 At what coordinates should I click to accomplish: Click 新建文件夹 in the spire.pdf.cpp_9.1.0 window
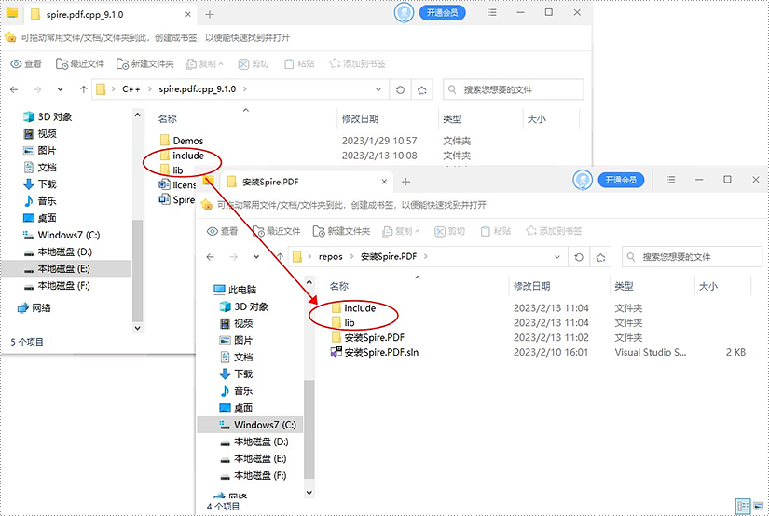click(x=145, y=63)
